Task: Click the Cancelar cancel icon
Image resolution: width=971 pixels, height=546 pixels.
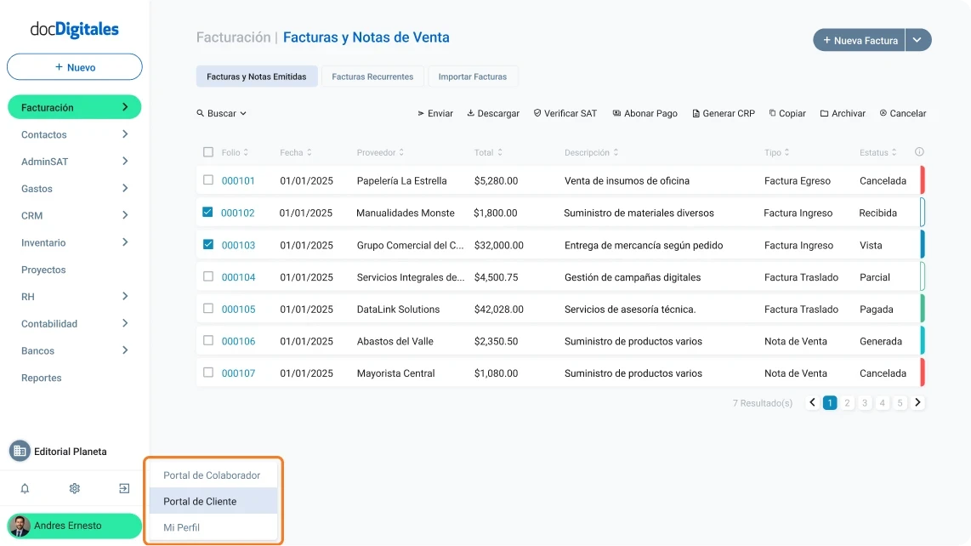Action: coord(884,113)
